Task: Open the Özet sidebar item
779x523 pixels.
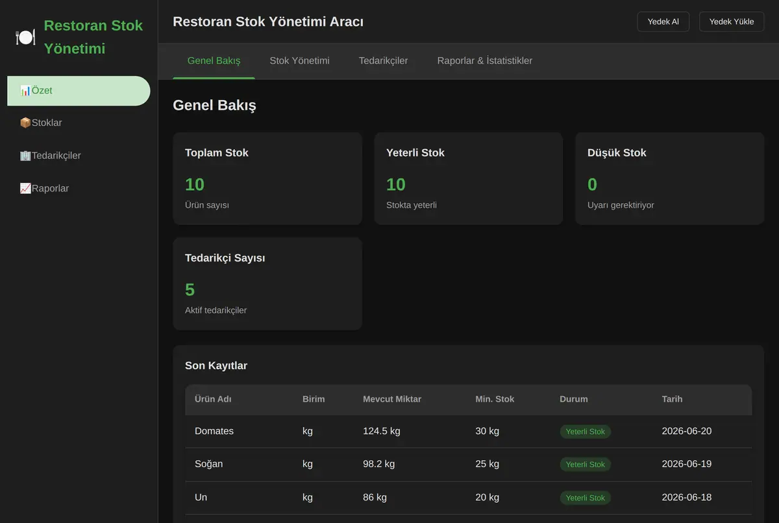Action: click(79, 91)
